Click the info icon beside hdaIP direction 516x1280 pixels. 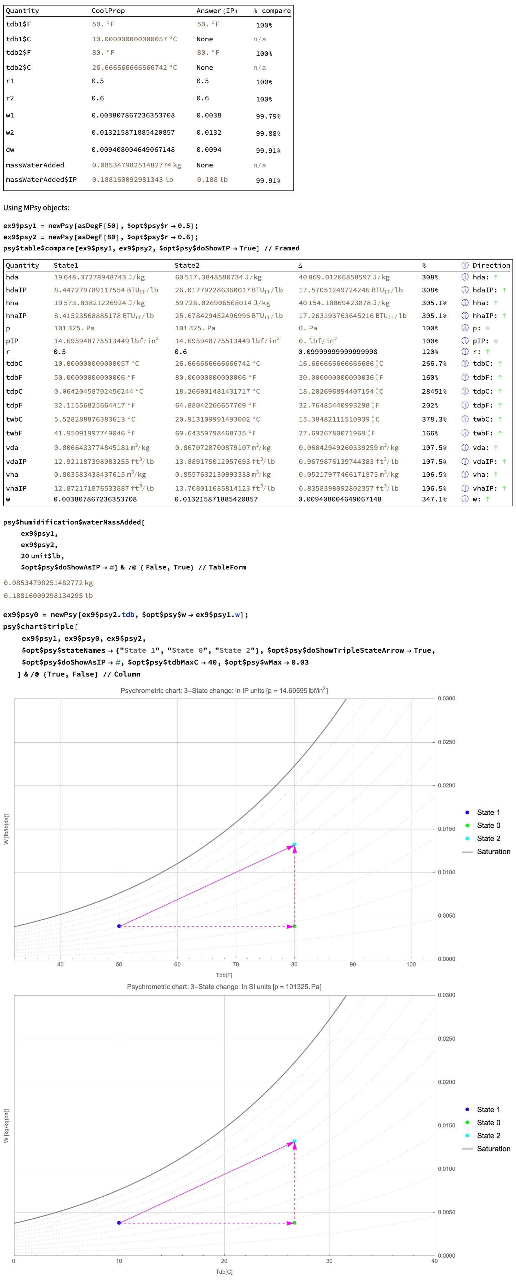(x=464, y=290)
